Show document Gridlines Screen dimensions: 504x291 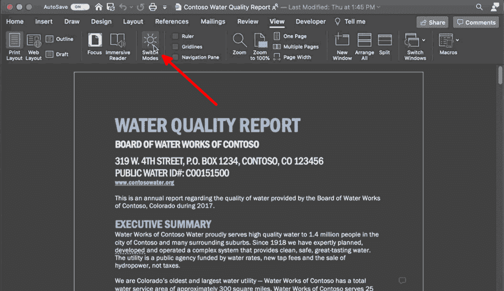point(176,46)
